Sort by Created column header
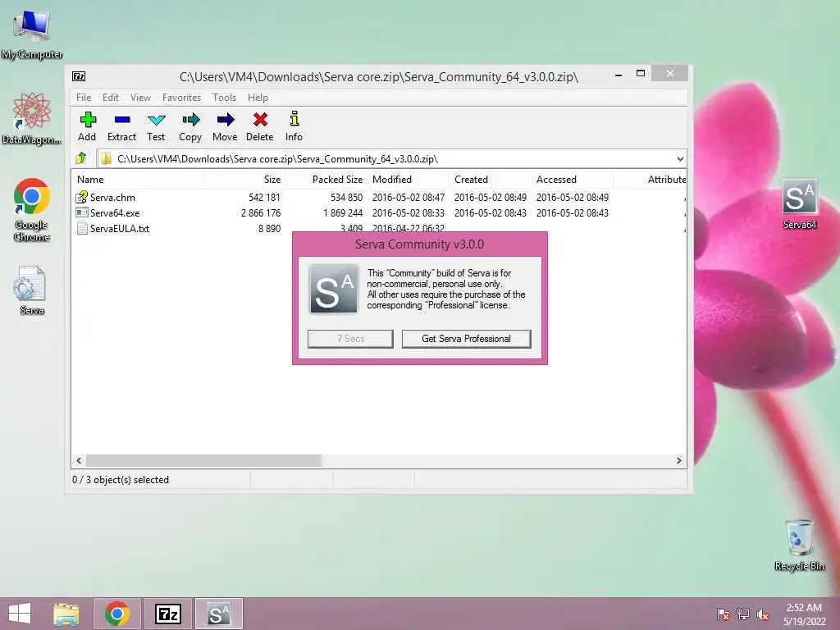Image resolution: width=840 pixels, height=630 pixels. 490,180
